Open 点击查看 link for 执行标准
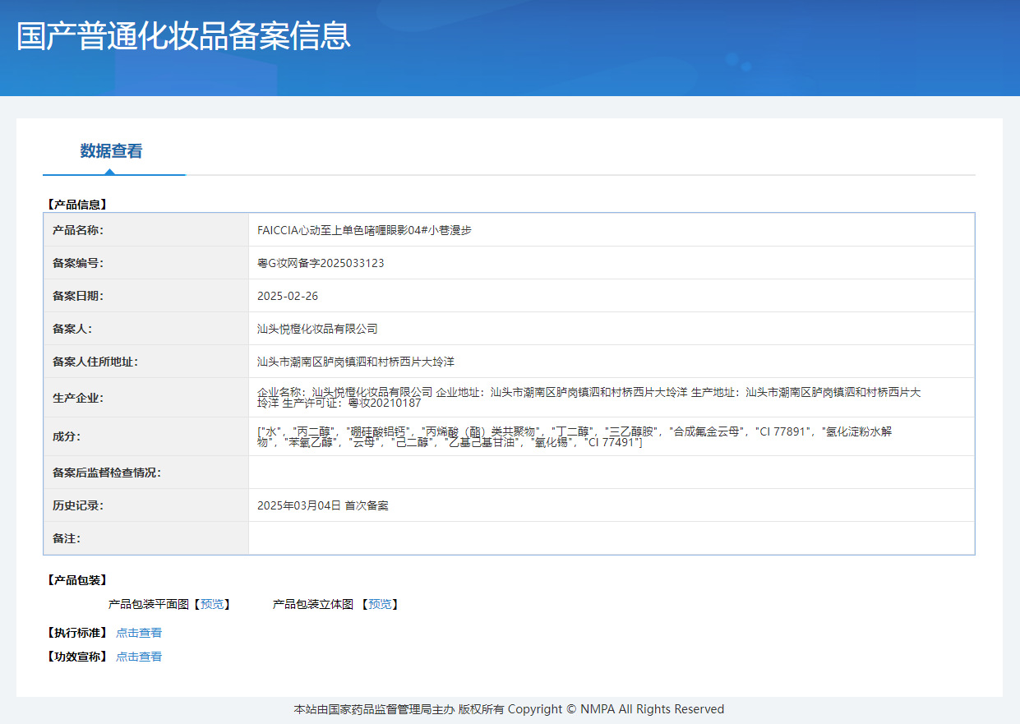The image size is (1020, 724). click(139, 633)
